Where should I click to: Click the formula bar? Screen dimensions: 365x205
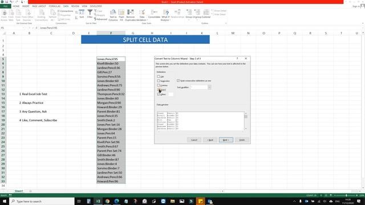200,28
